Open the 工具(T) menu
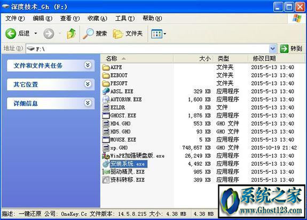The image size is (307, 220). pos(125,18)
